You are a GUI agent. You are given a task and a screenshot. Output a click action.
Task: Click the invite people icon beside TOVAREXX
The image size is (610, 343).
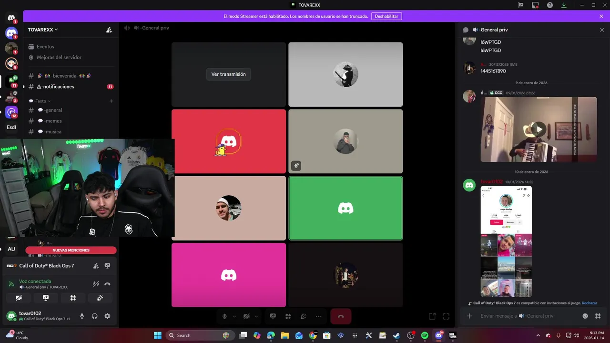(109, 30)
